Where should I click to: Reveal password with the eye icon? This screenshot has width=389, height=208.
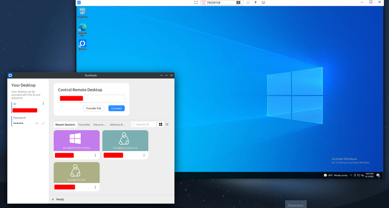(x=37, y=123)
